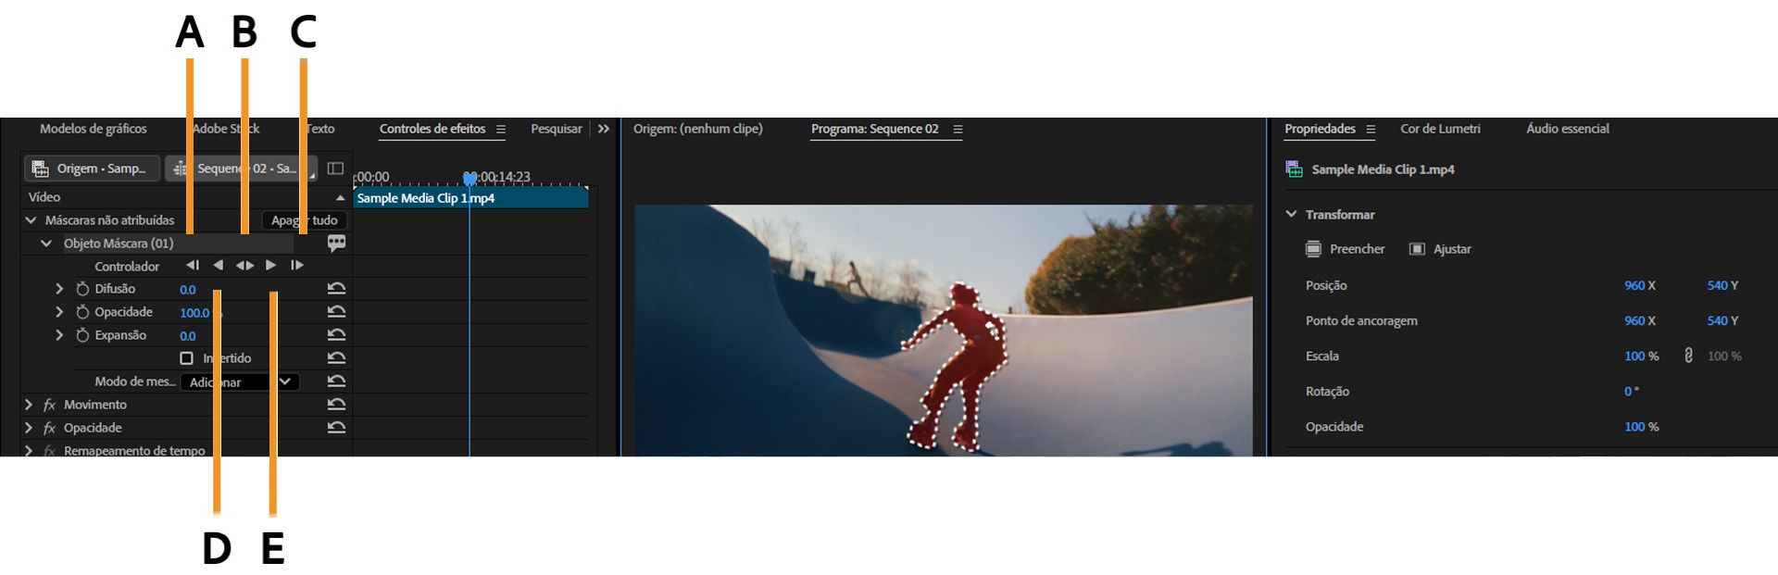
Task: Click the masked skater in Program monitor
Action: point(958,366)
